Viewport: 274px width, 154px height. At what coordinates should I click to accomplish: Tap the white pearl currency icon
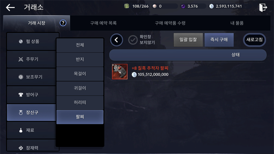tap(154, 6)
